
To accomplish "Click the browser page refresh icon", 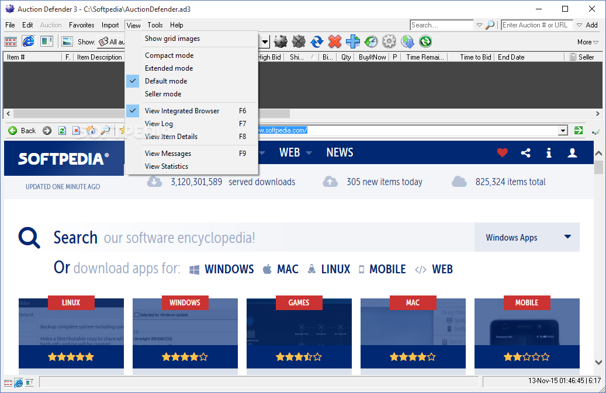I will click(x=62, y=130).
